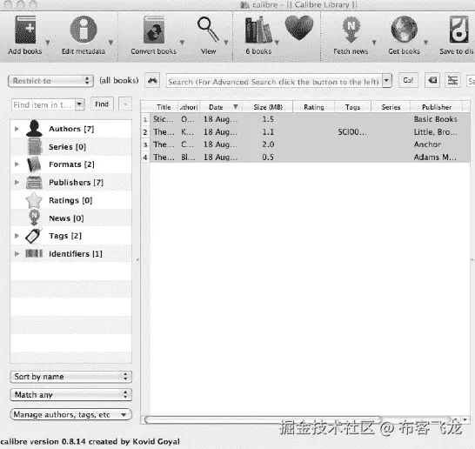The width and height of the screenshot is (475, 449).
Task: Sort by the Rating column header
Action: coord(314,107)
